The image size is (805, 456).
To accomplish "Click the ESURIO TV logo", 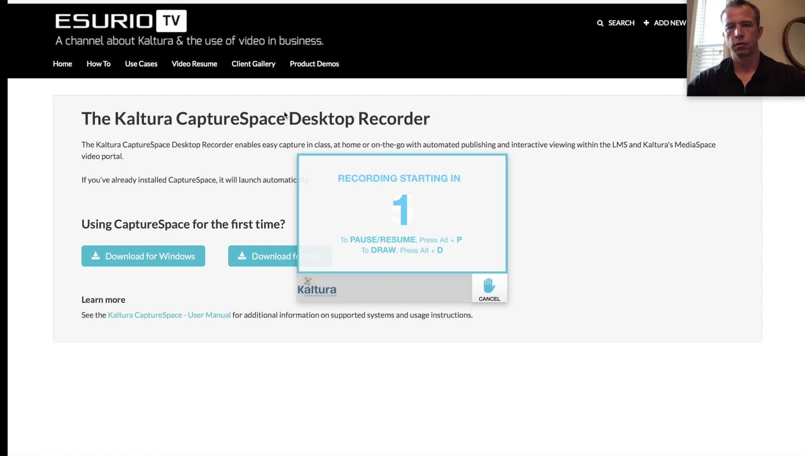I will point(121,21).
